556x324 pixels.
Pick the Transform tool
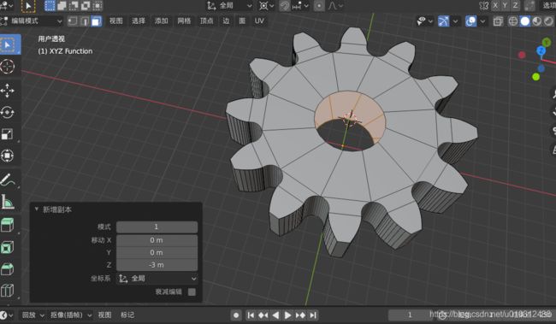point(8,156)
